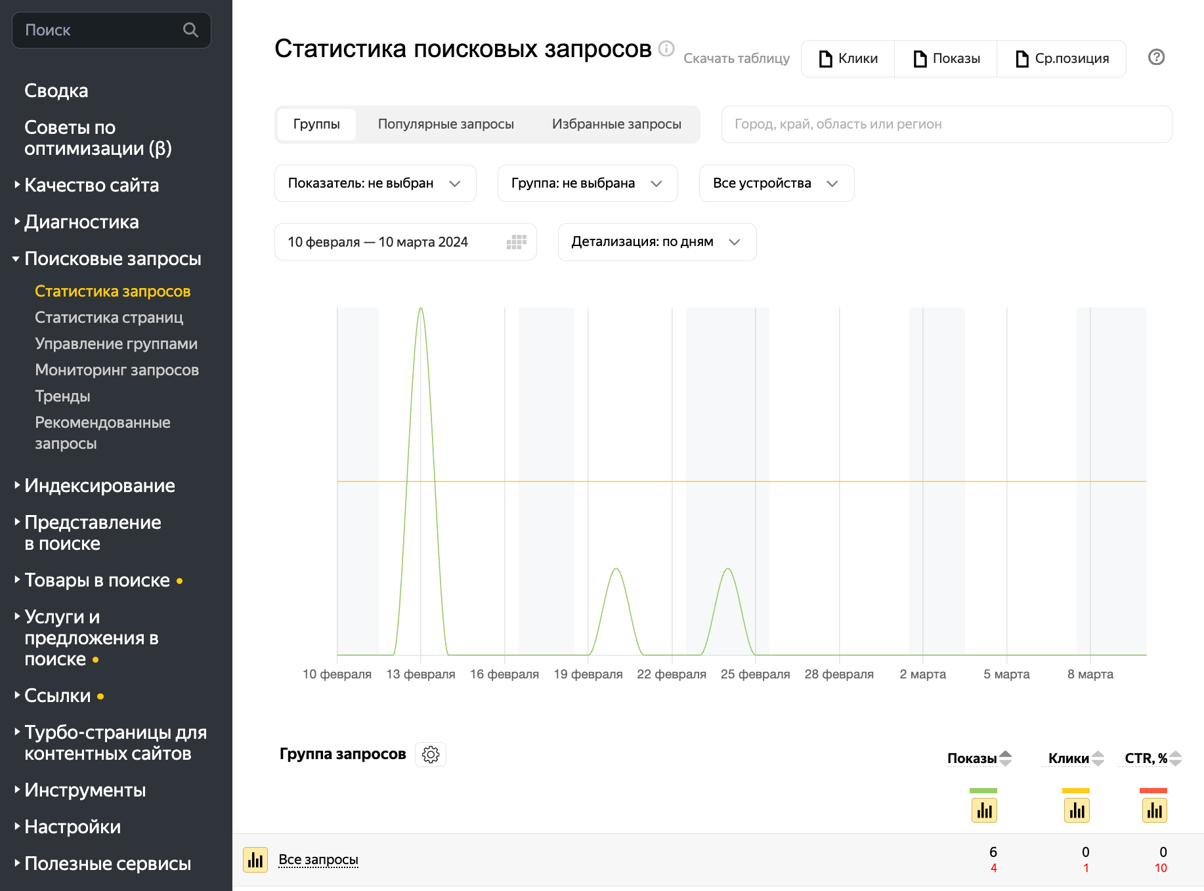
Task: Expand Настройки section
Action: [x=72, y=827]
